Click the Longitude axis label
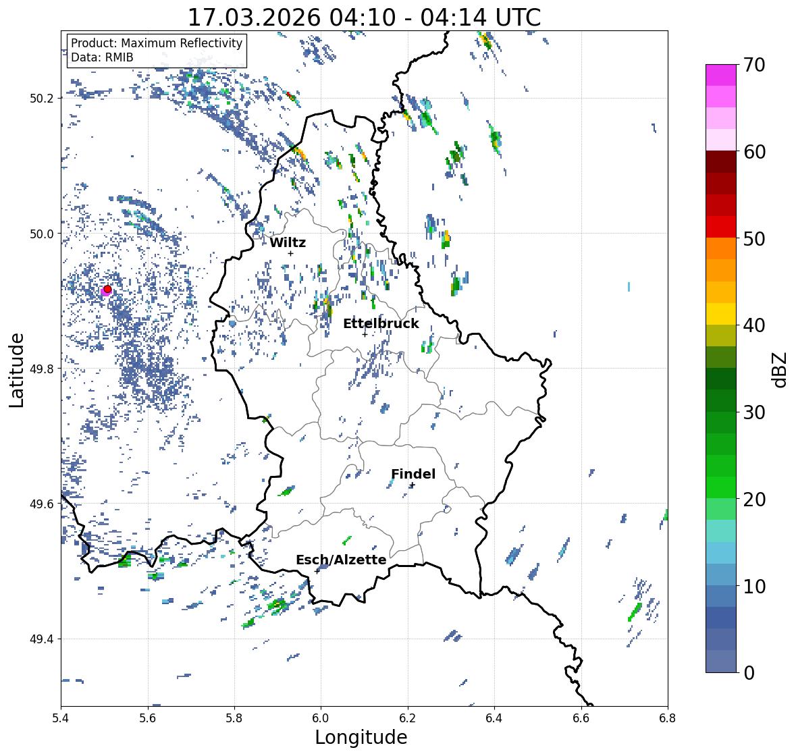 click(x=361, y=737)
